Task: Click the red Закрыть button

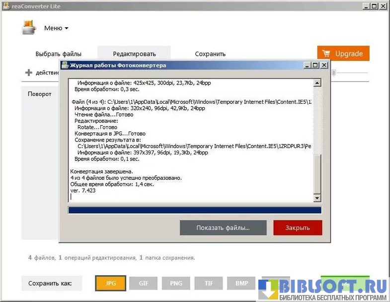Action: pos(298,228)
